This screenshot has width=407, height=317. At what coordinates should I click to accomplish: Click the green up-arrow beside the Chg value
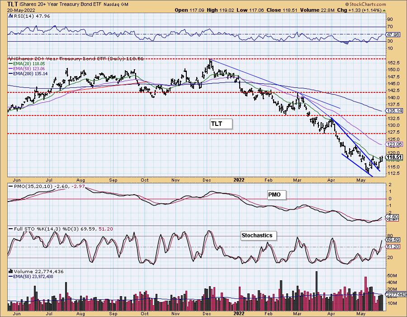click(x=384, y=10)
